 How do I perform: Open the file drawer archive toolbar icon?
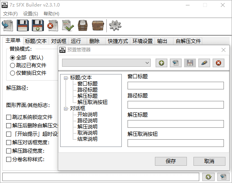pos(83,26)
